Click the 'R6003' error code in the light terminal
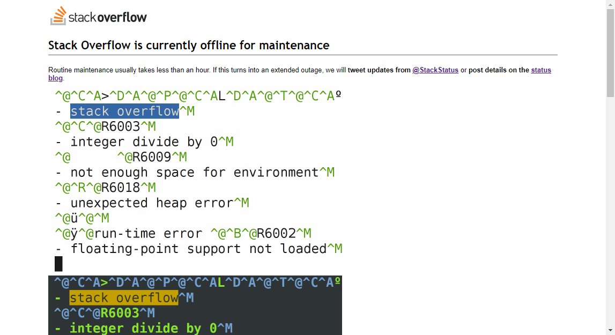Image resolution: width=615 pixels, height=335 pixels. (x=121, y=126)
